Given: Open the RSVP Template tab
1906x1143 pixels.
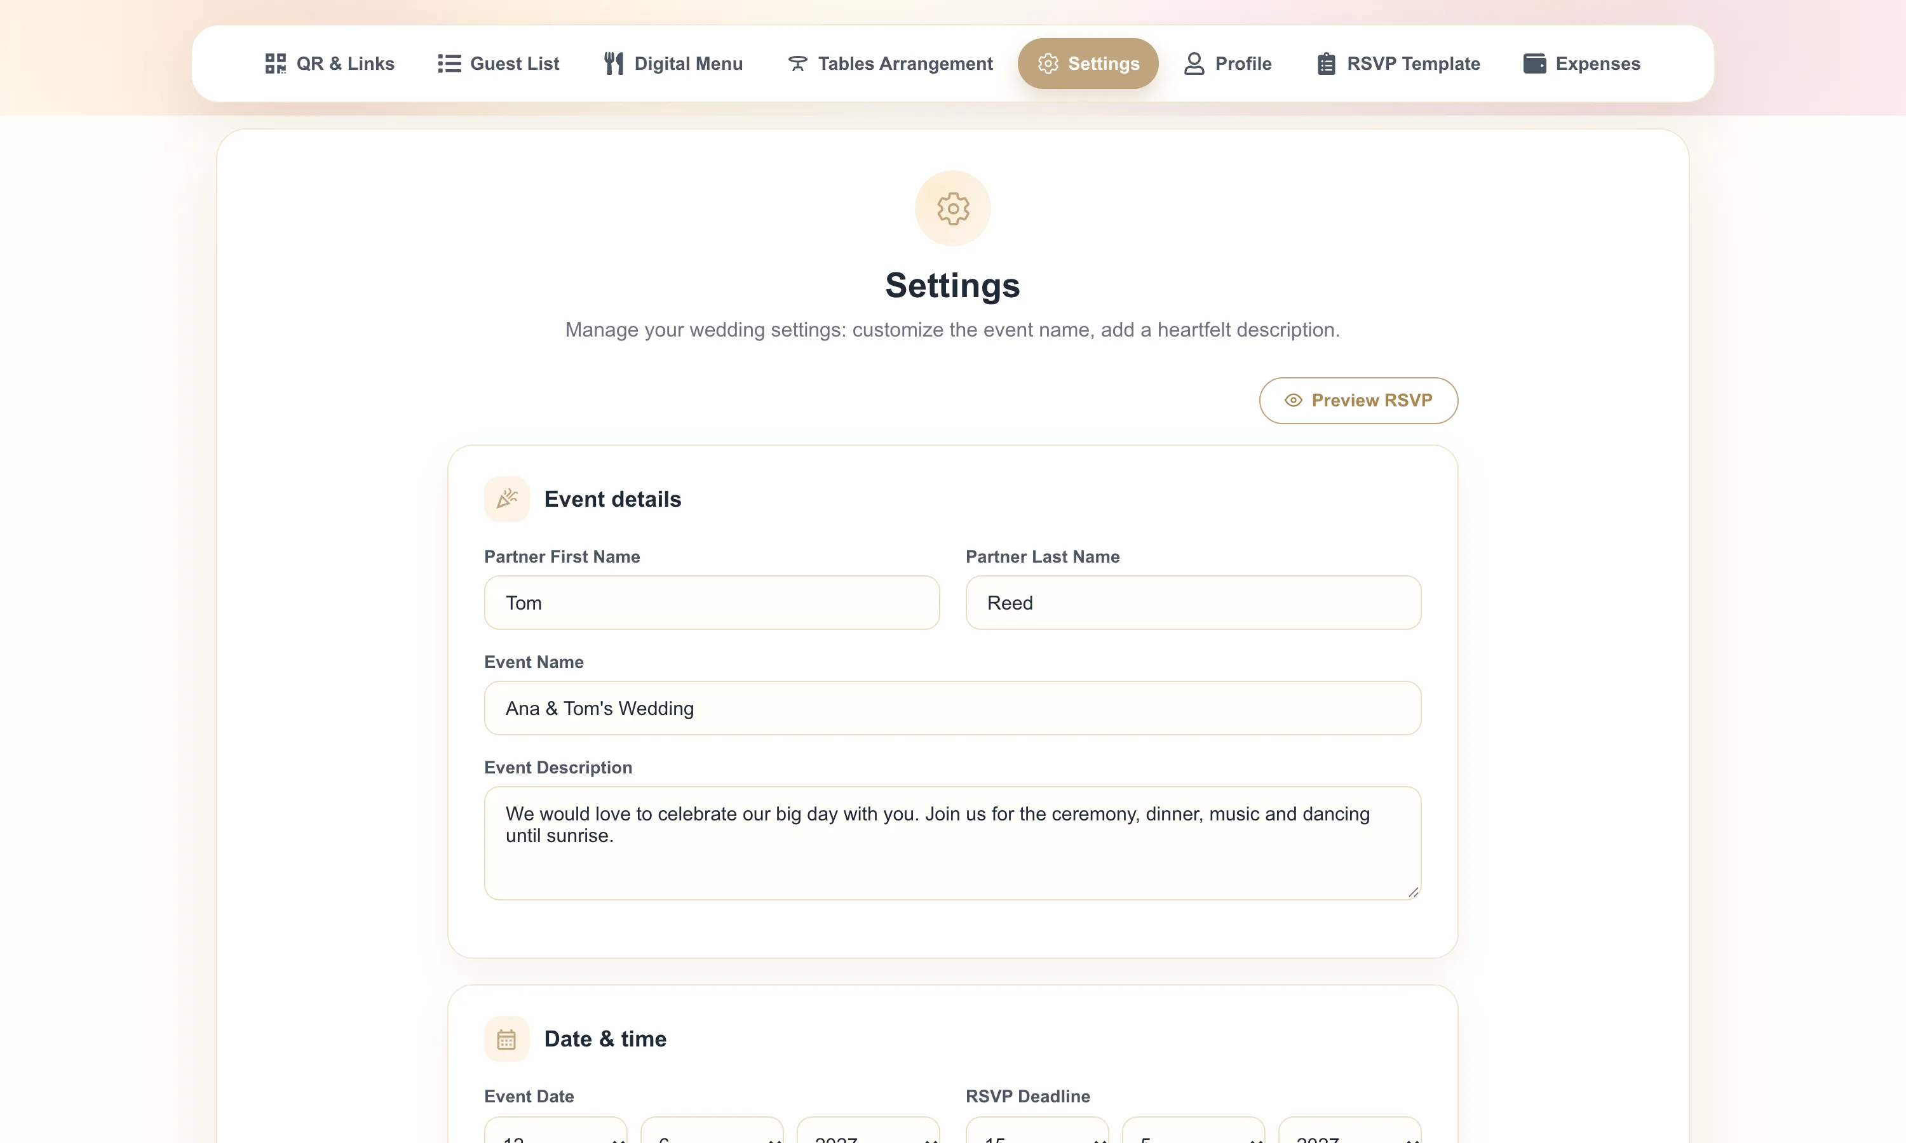Looking at the screenshot, I should pyautogui.click(x=1398, y=63).
